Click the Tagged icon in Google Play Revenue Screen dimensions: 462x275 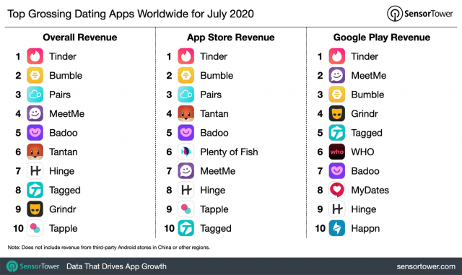pyautogui.click(x=337, y=133)
